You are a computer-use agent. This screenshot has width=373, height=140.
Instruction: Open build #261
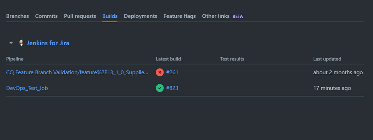tap(172, 72)
